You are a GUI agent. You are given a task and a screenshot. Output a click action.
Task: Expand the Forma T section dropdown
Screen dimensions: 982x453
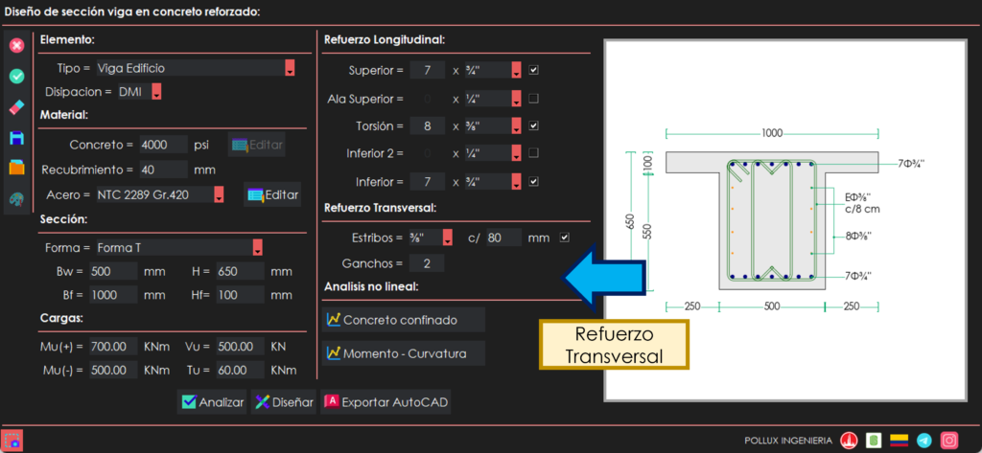[x=257, y=248]
